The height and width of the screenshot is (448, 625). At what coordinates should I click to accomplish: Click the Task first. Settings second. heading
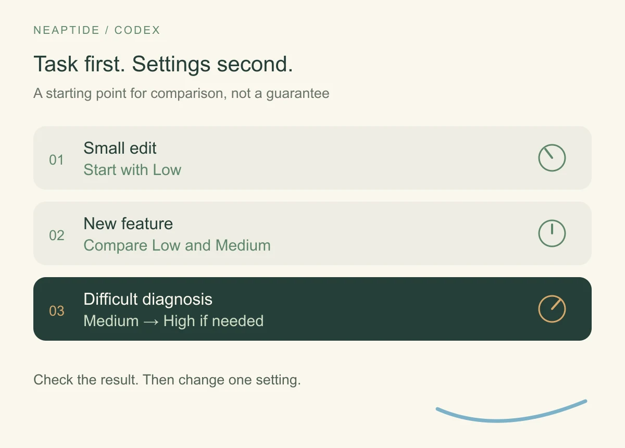point(164,64)
